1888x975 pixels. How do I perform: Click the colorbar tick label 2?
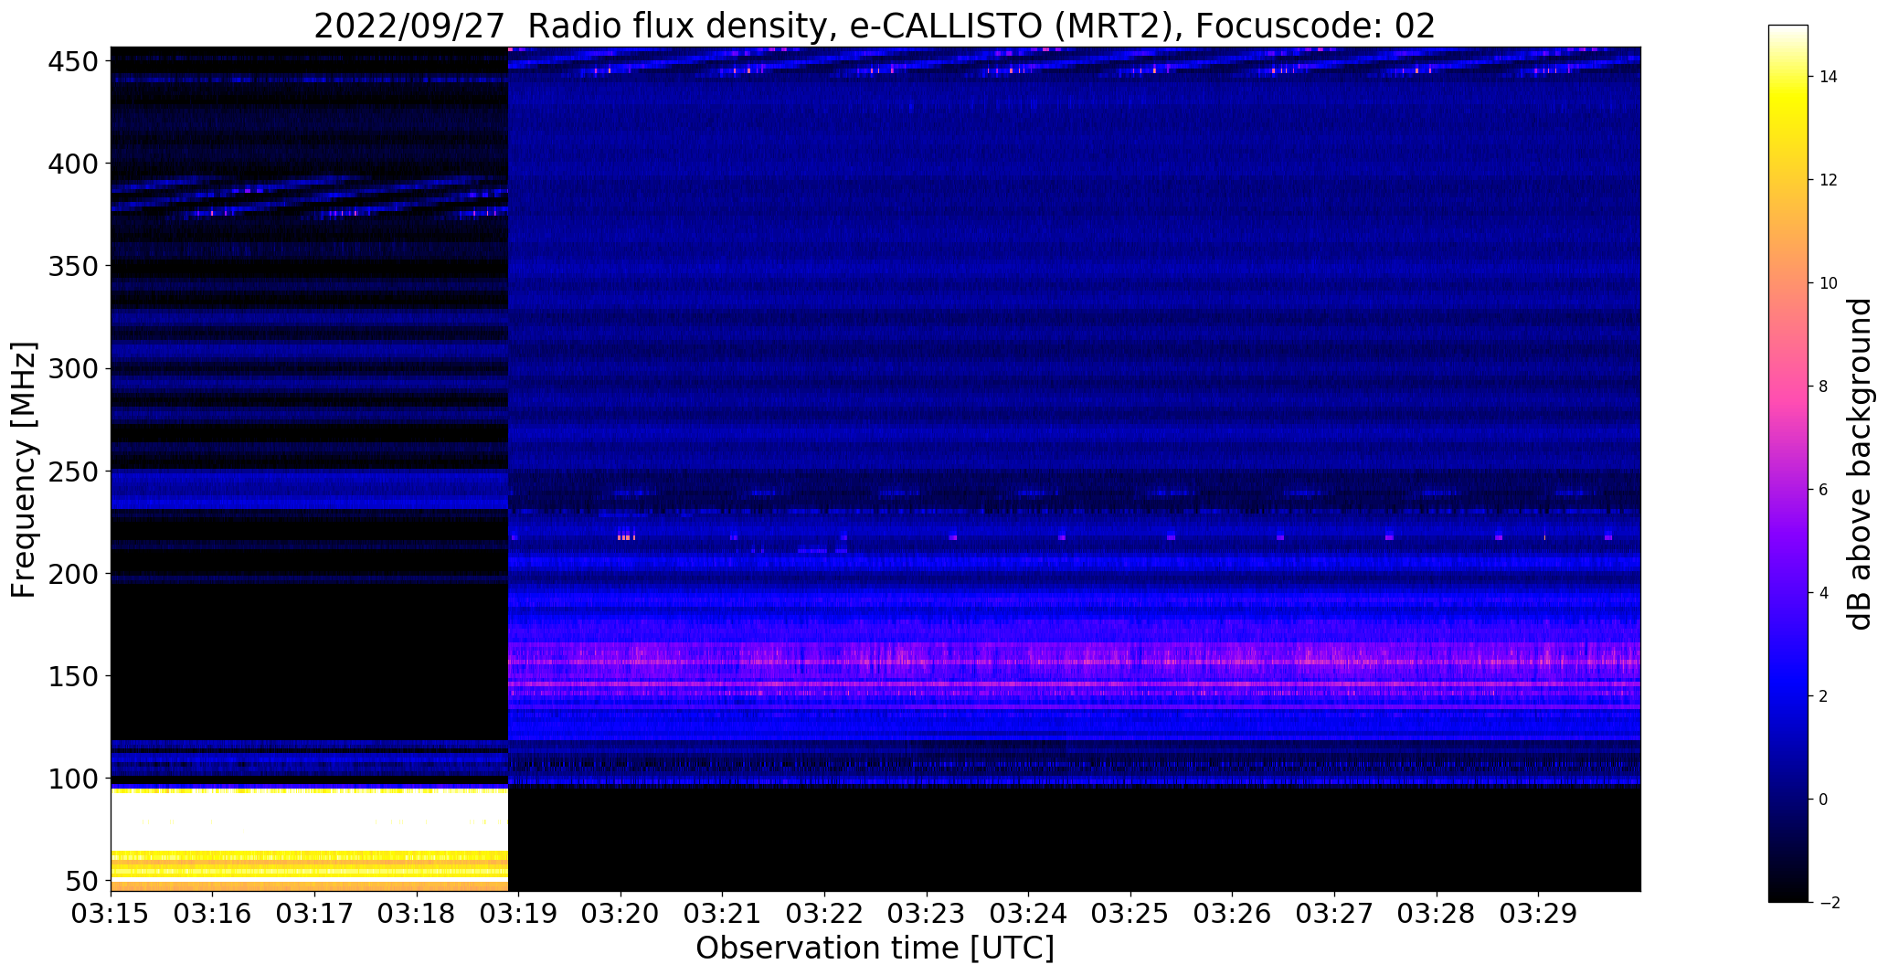pos(1824,696)
